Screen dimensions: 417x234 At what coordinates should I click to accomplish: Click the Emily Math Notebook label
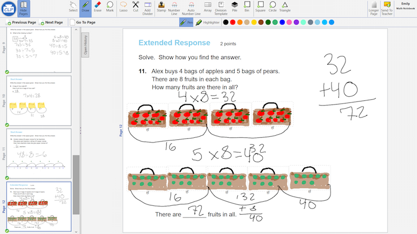pyautogui.click(x=406, y=6)
